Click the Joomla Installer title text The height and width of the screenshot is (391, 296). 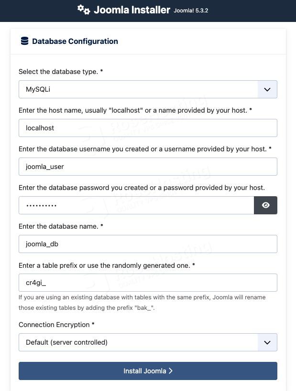[132, 10]
